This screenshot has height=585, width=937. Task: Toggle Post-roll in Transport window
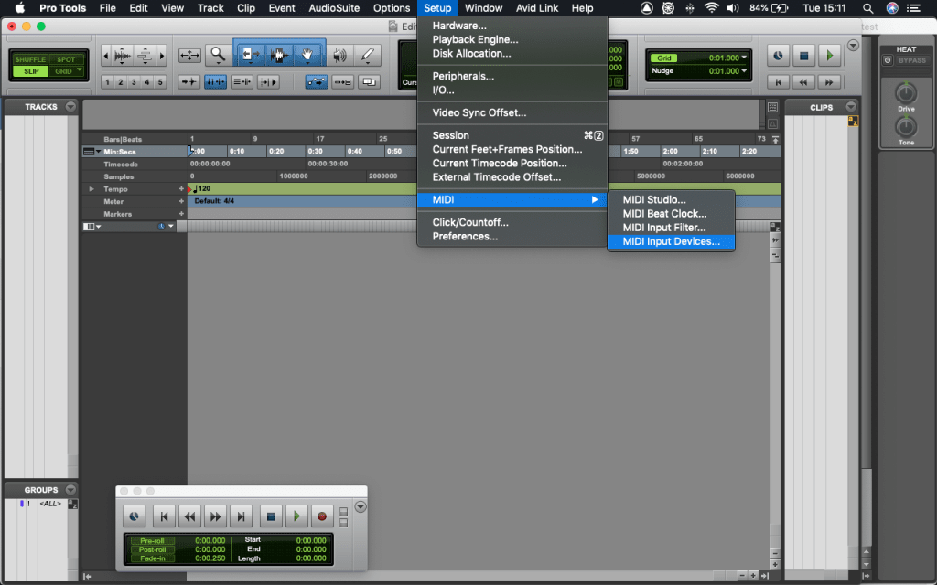(x=152, y=549)
